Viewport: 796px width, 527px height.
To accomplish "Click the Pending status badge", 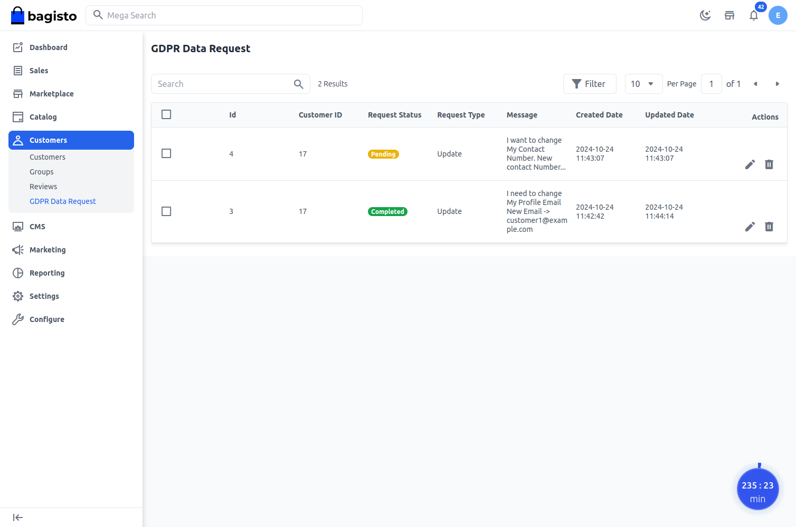I will pyautogui.click(x=383, y=154).
